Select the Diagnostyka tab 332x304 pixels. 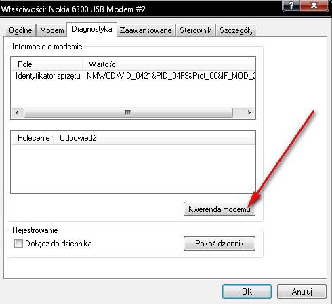[x=92, y=29]
